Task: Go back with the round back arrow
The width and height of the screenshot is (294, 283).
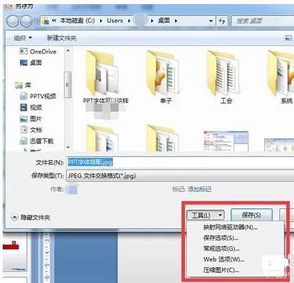Action: [13, 21]
